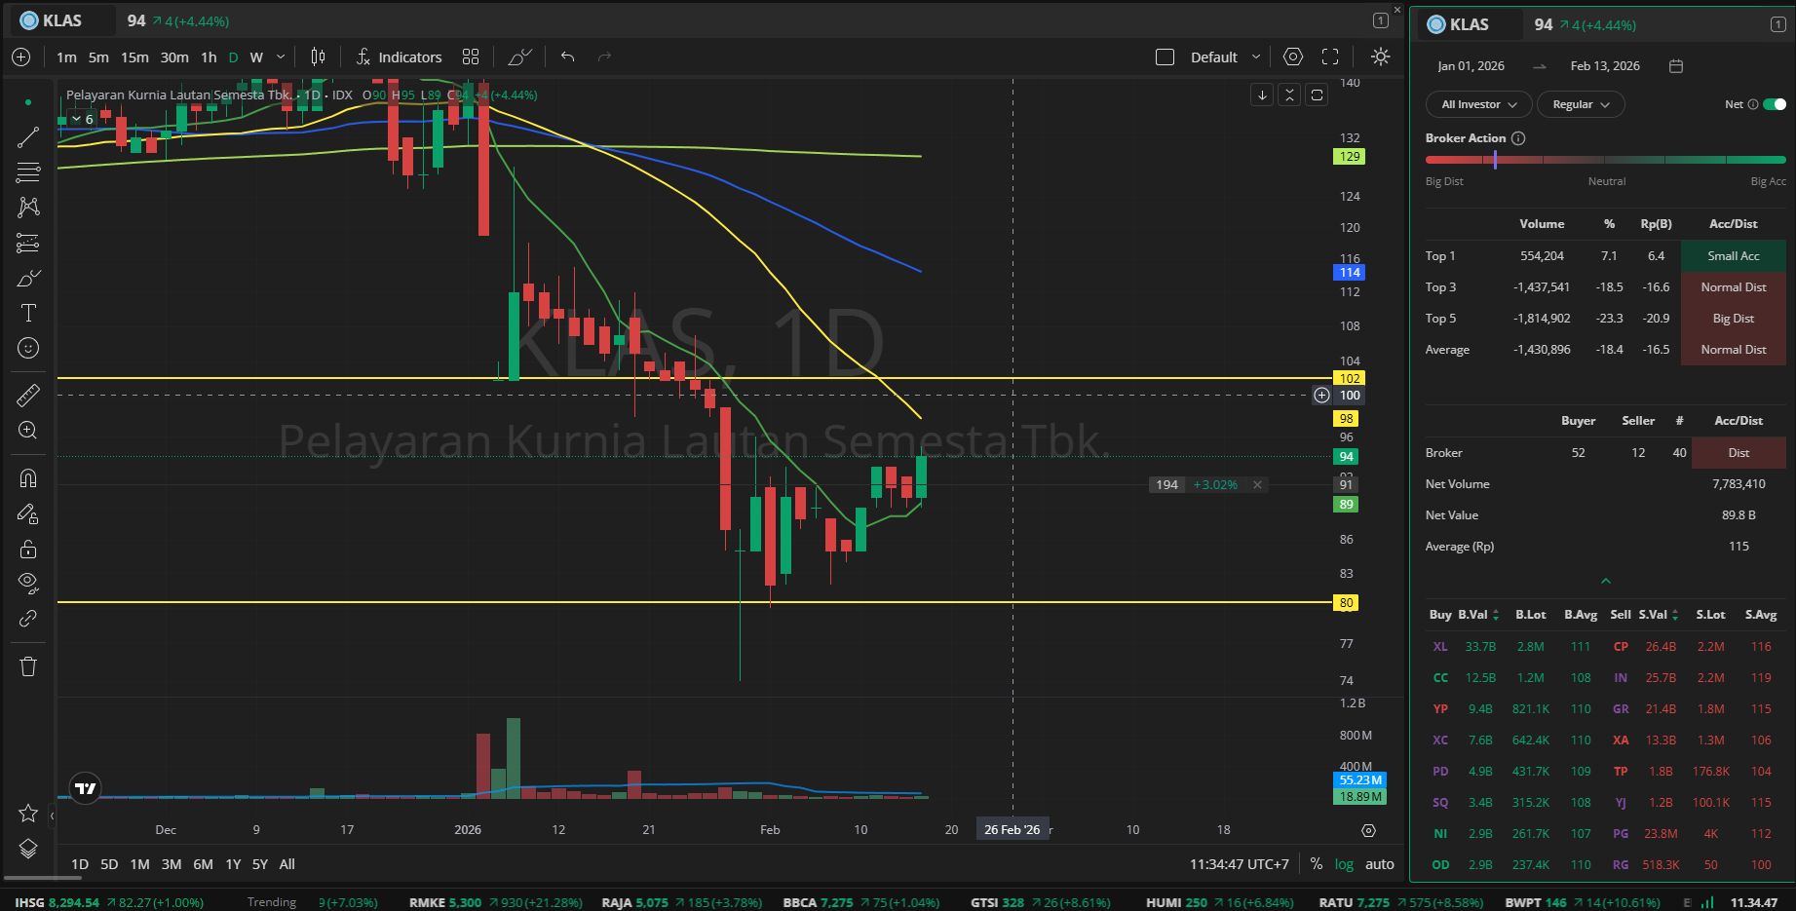The width and height of the screenshot is (1796, 911).
Task: Redo the chart action
Action: point(604,57)
